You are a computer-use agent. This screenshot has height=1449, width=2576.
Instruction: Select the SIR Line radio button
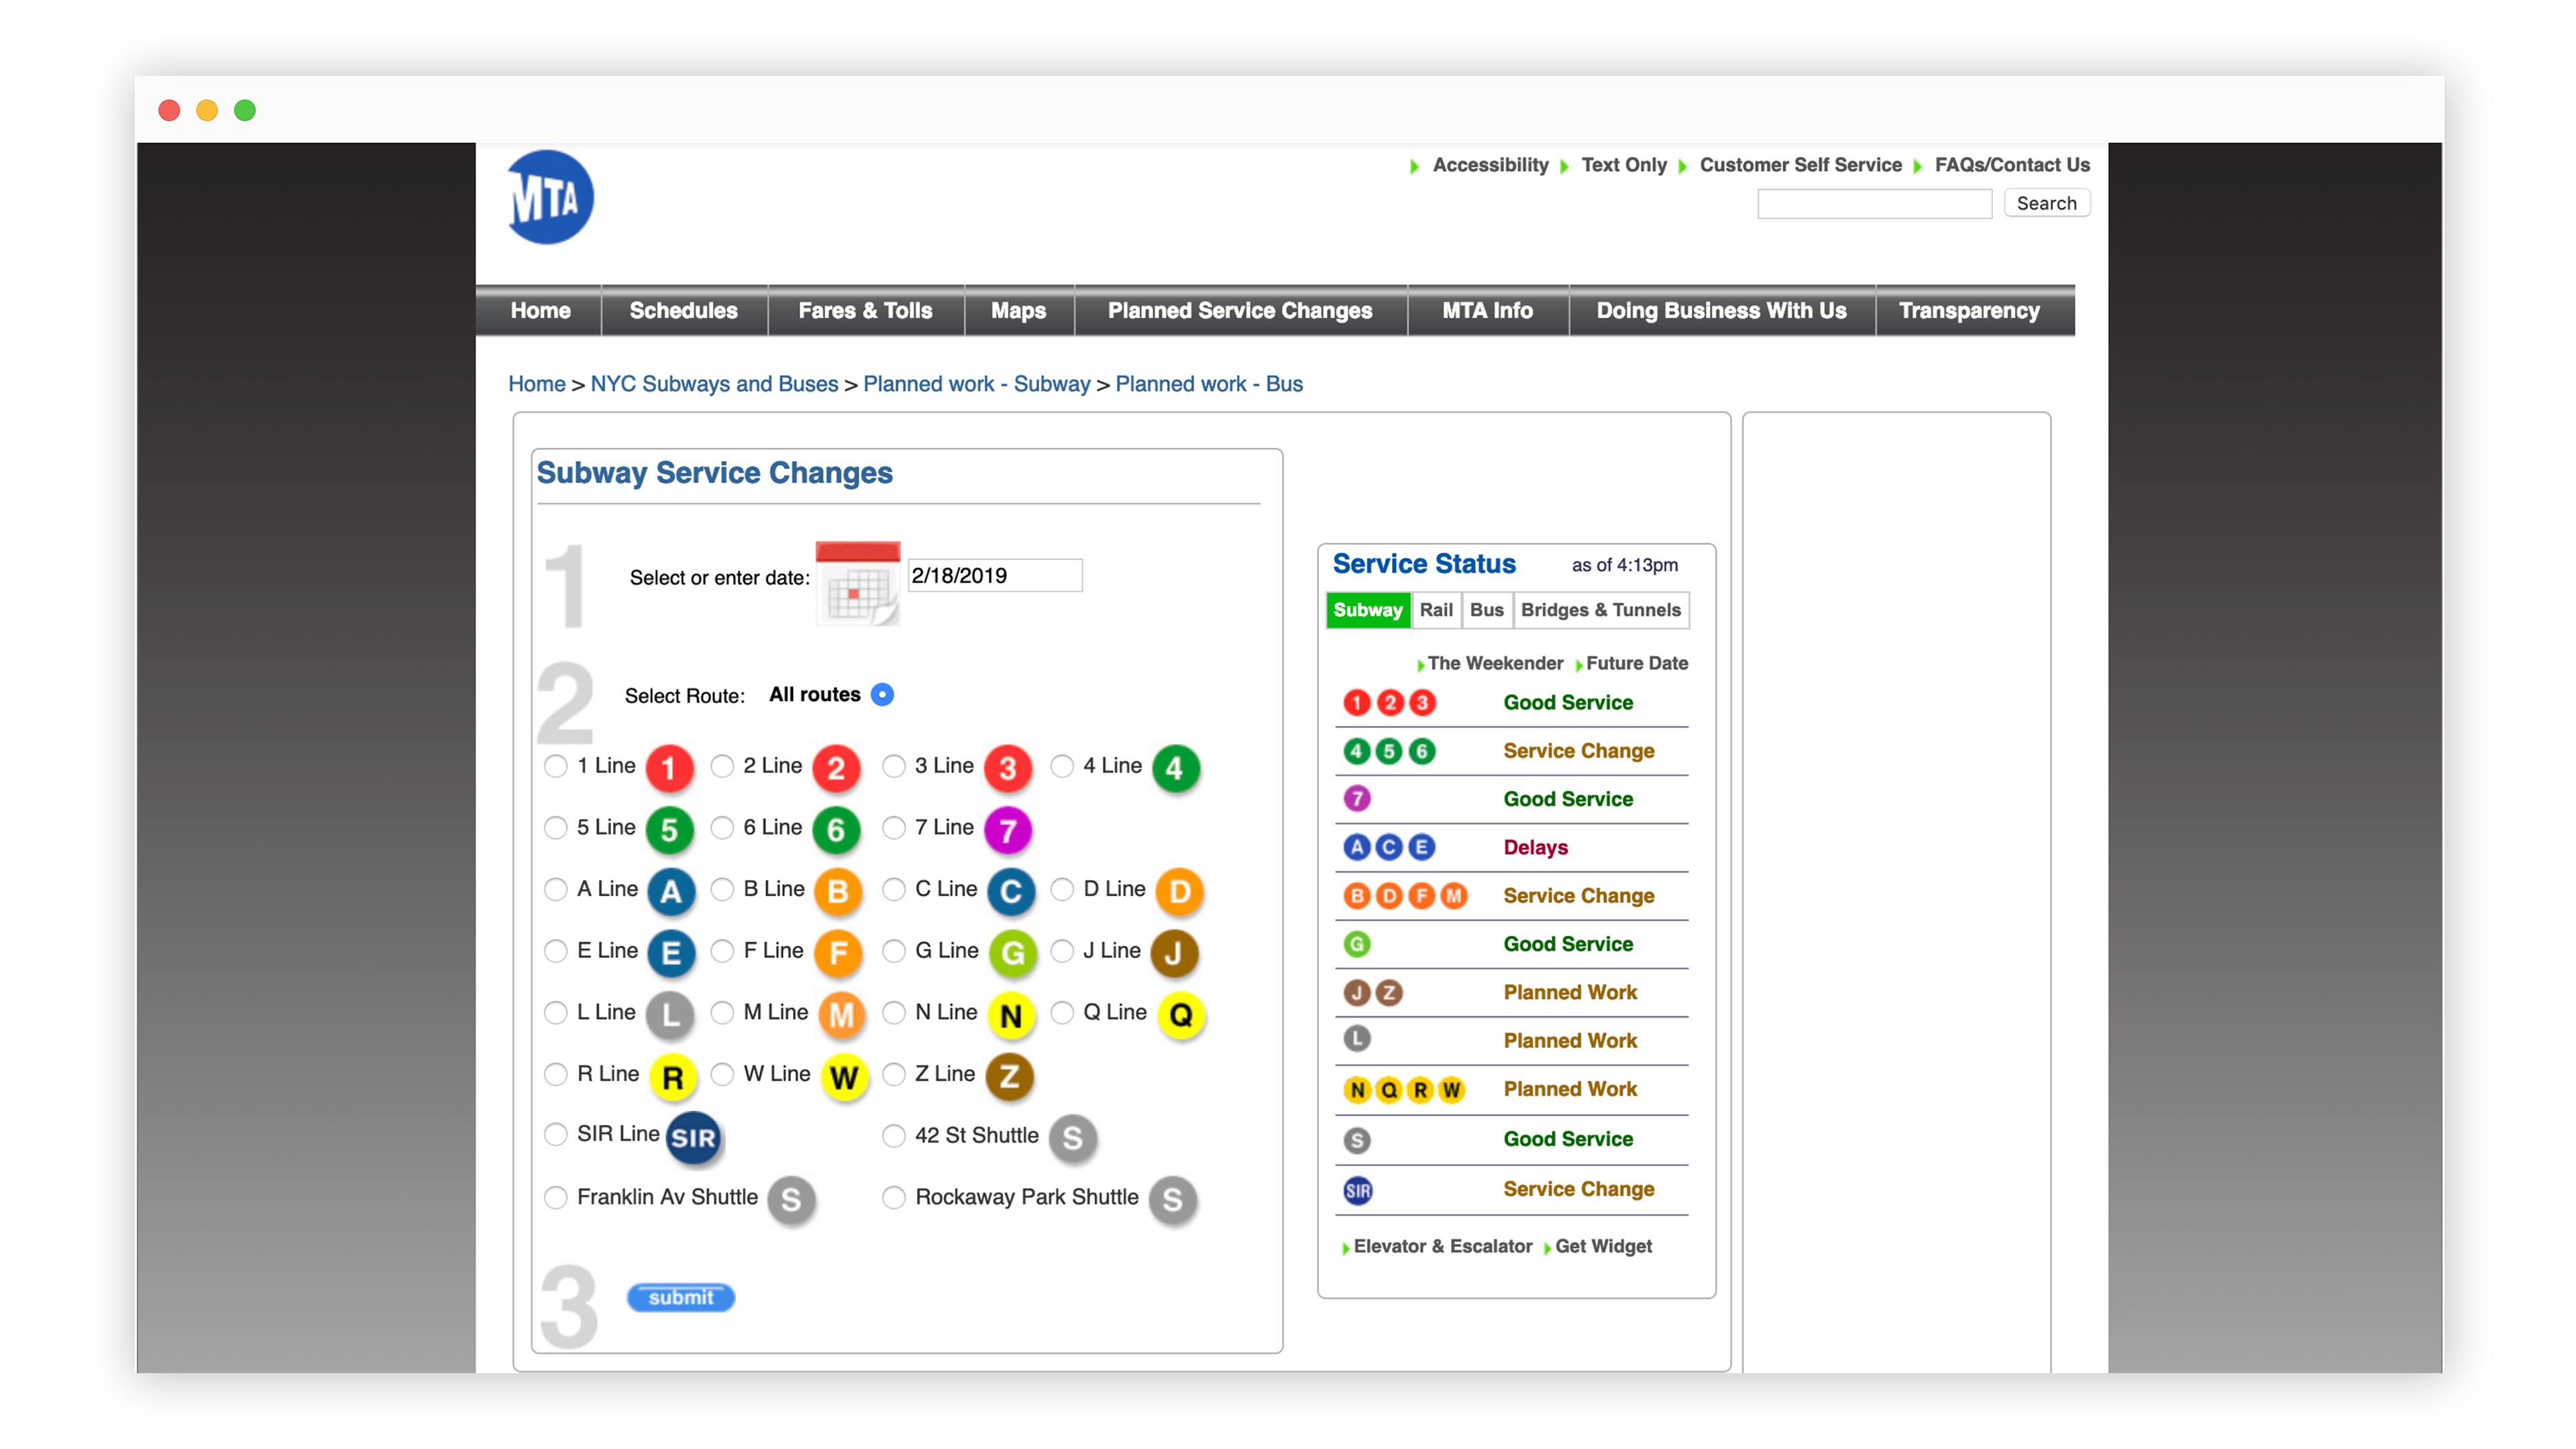tap(555, 1134)
